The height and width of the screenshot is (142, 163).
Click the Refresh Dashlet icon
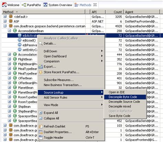pos(41,127)
